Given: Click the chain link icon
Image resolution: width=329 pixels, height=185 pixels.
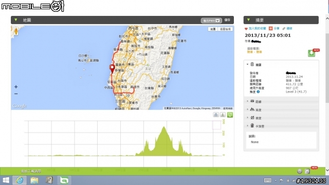Looking at the screenshot, I should (x=284, y=29).
